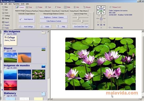
Task: Toggle the Stationery checkbox
Action: click(5, 96)
